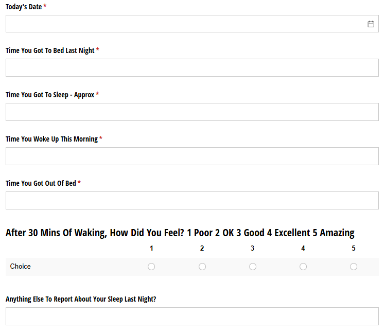The height and width of the screenshot is (333, 386).
Task: Select the Time You Got To Sleep - Approx textbox
Action: click(x=192, y=112)
